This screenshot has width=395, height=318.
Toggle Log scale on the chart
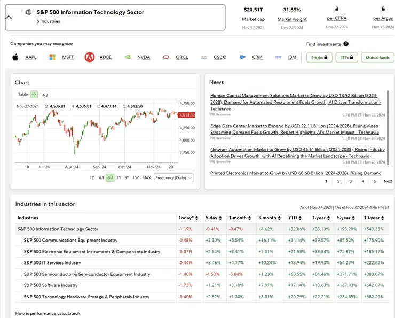[45, 94]
